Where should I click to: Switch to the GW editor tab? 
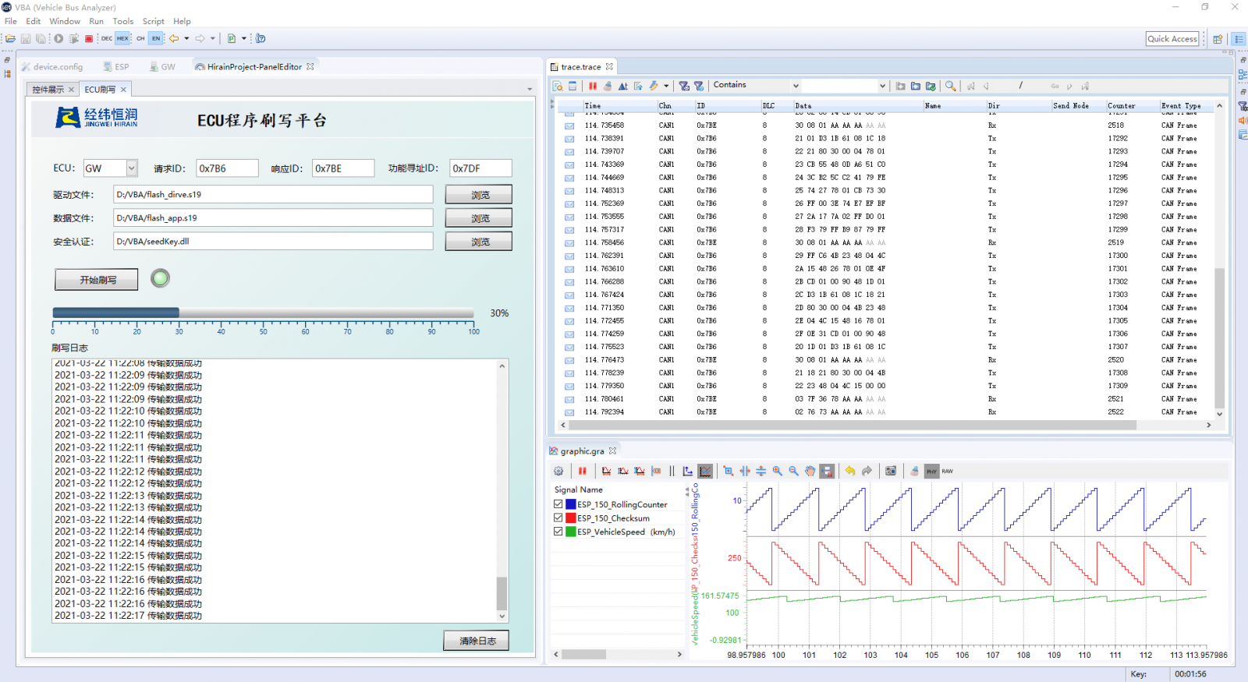(x=162, y=67)
